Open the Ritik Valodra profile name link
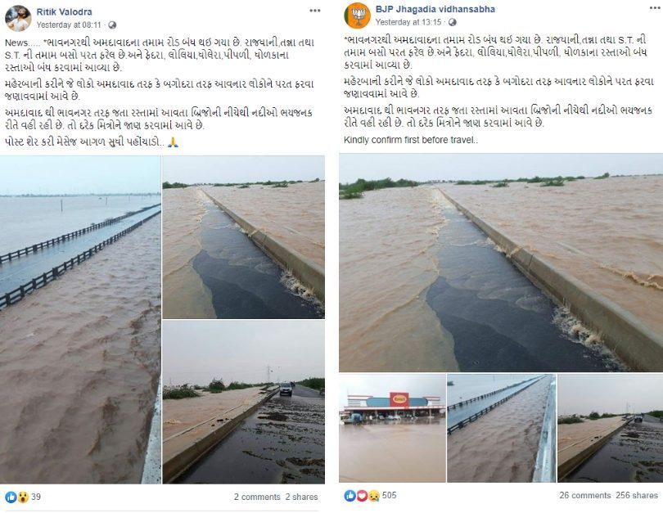 pyautogui.click(x=64, y=11)
